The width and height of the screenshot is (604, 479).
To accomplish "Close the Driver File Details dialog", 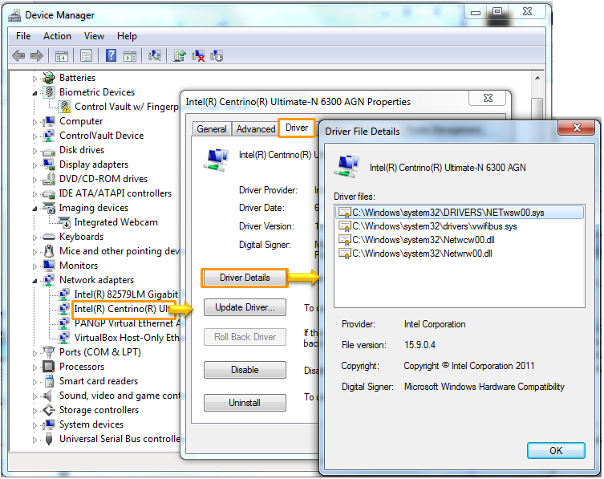I will (576, 128).
